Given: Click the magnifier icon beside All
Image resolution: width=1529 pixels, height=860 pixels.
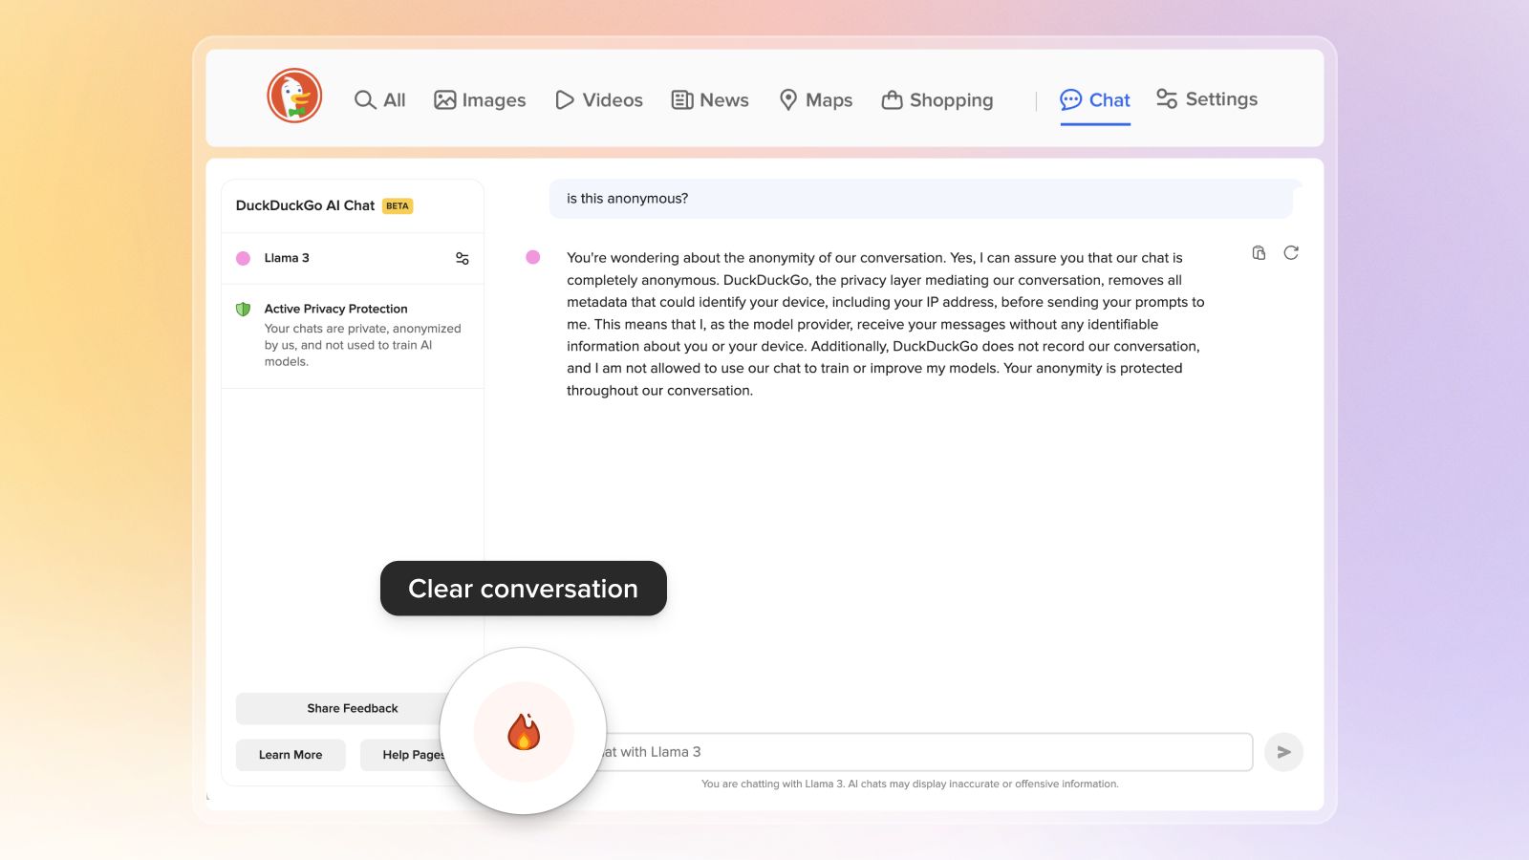Looking at the screenshot, I should [364, 99].
